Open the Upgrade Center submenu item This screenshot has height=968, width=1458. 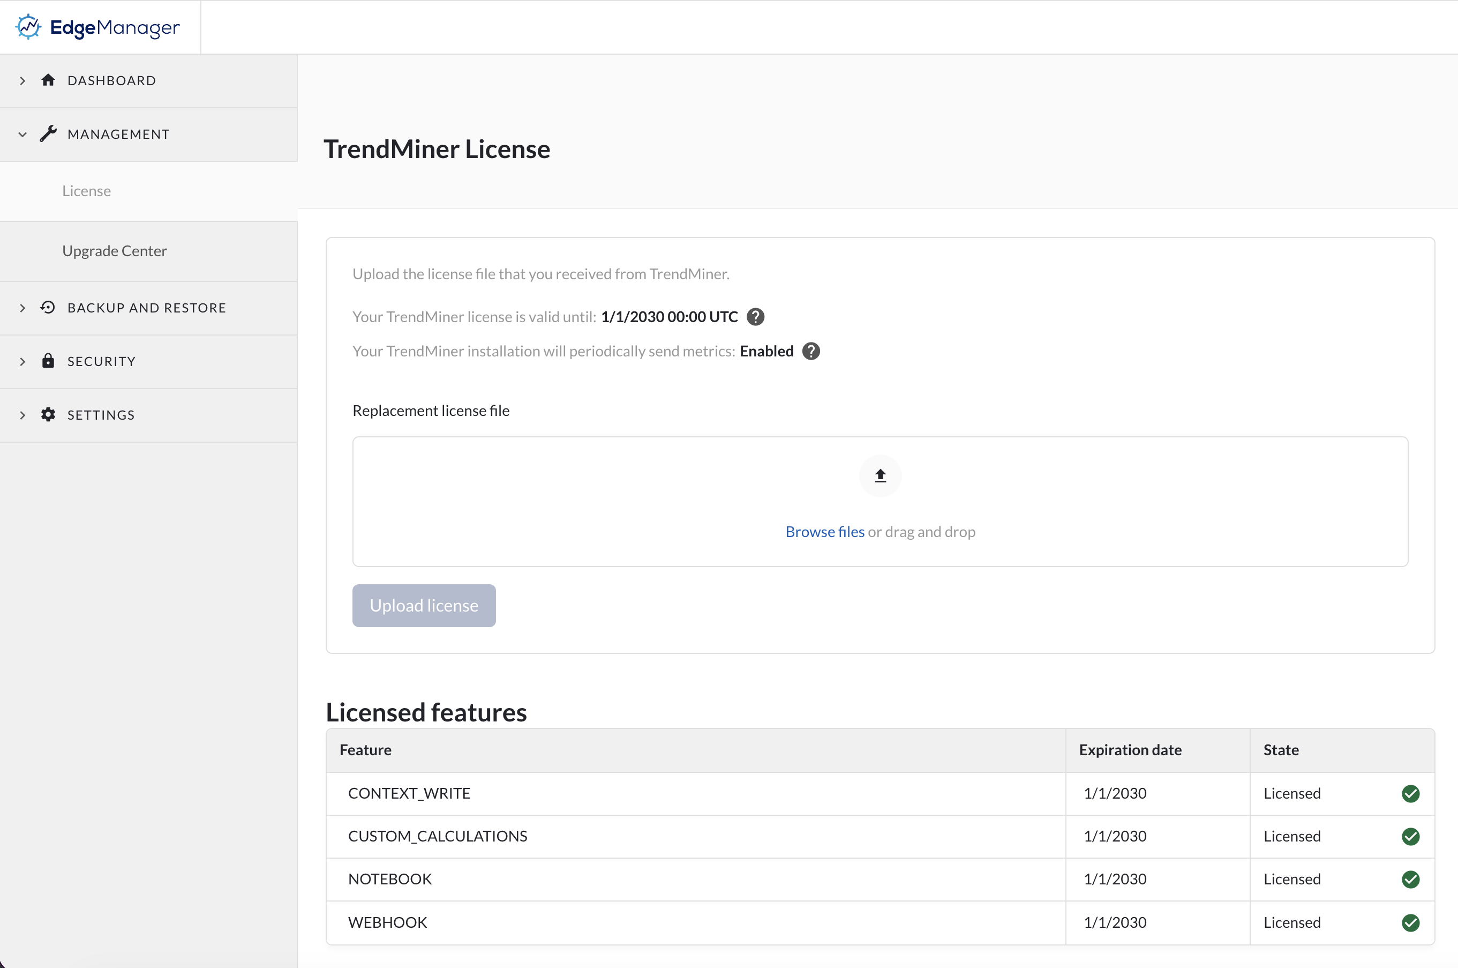tap(148, 251)
